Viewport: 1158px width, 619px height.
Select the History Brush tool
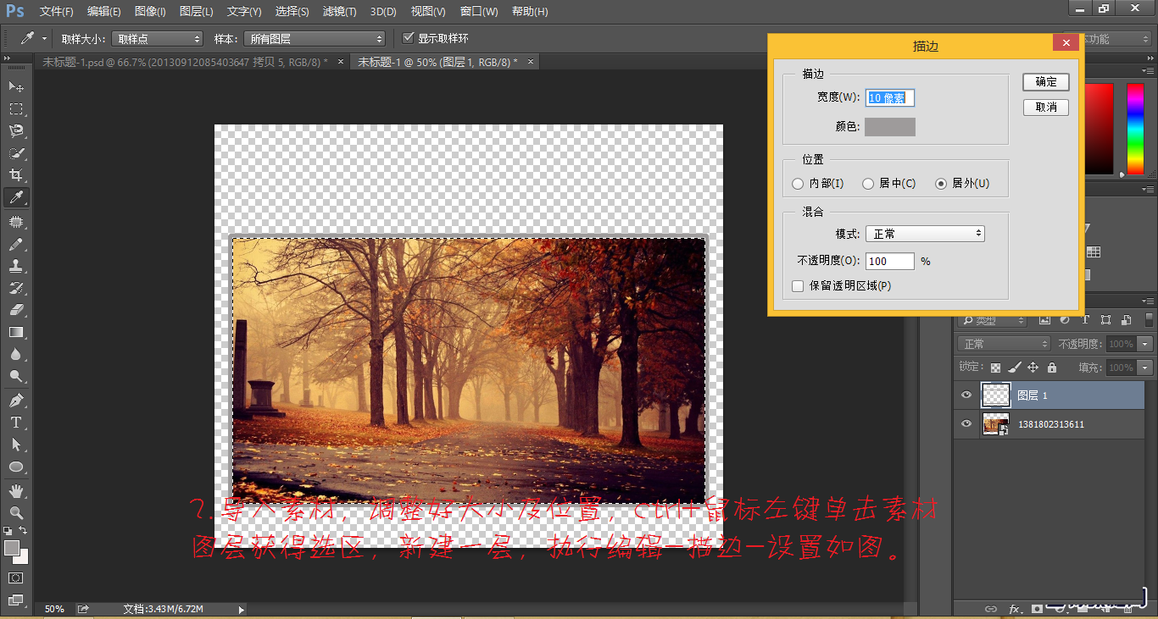click(x=16, y=288)
